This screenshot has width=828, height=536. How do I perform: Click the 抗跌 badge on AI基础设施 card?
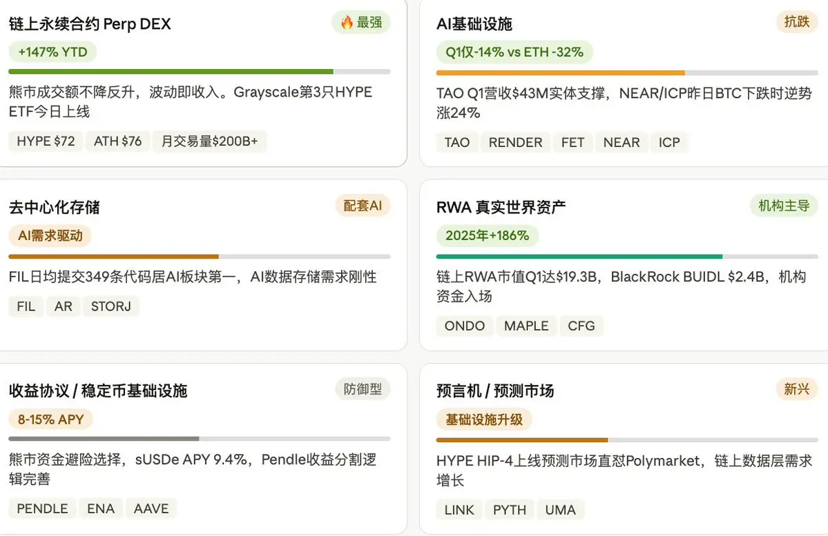[797, 21]
